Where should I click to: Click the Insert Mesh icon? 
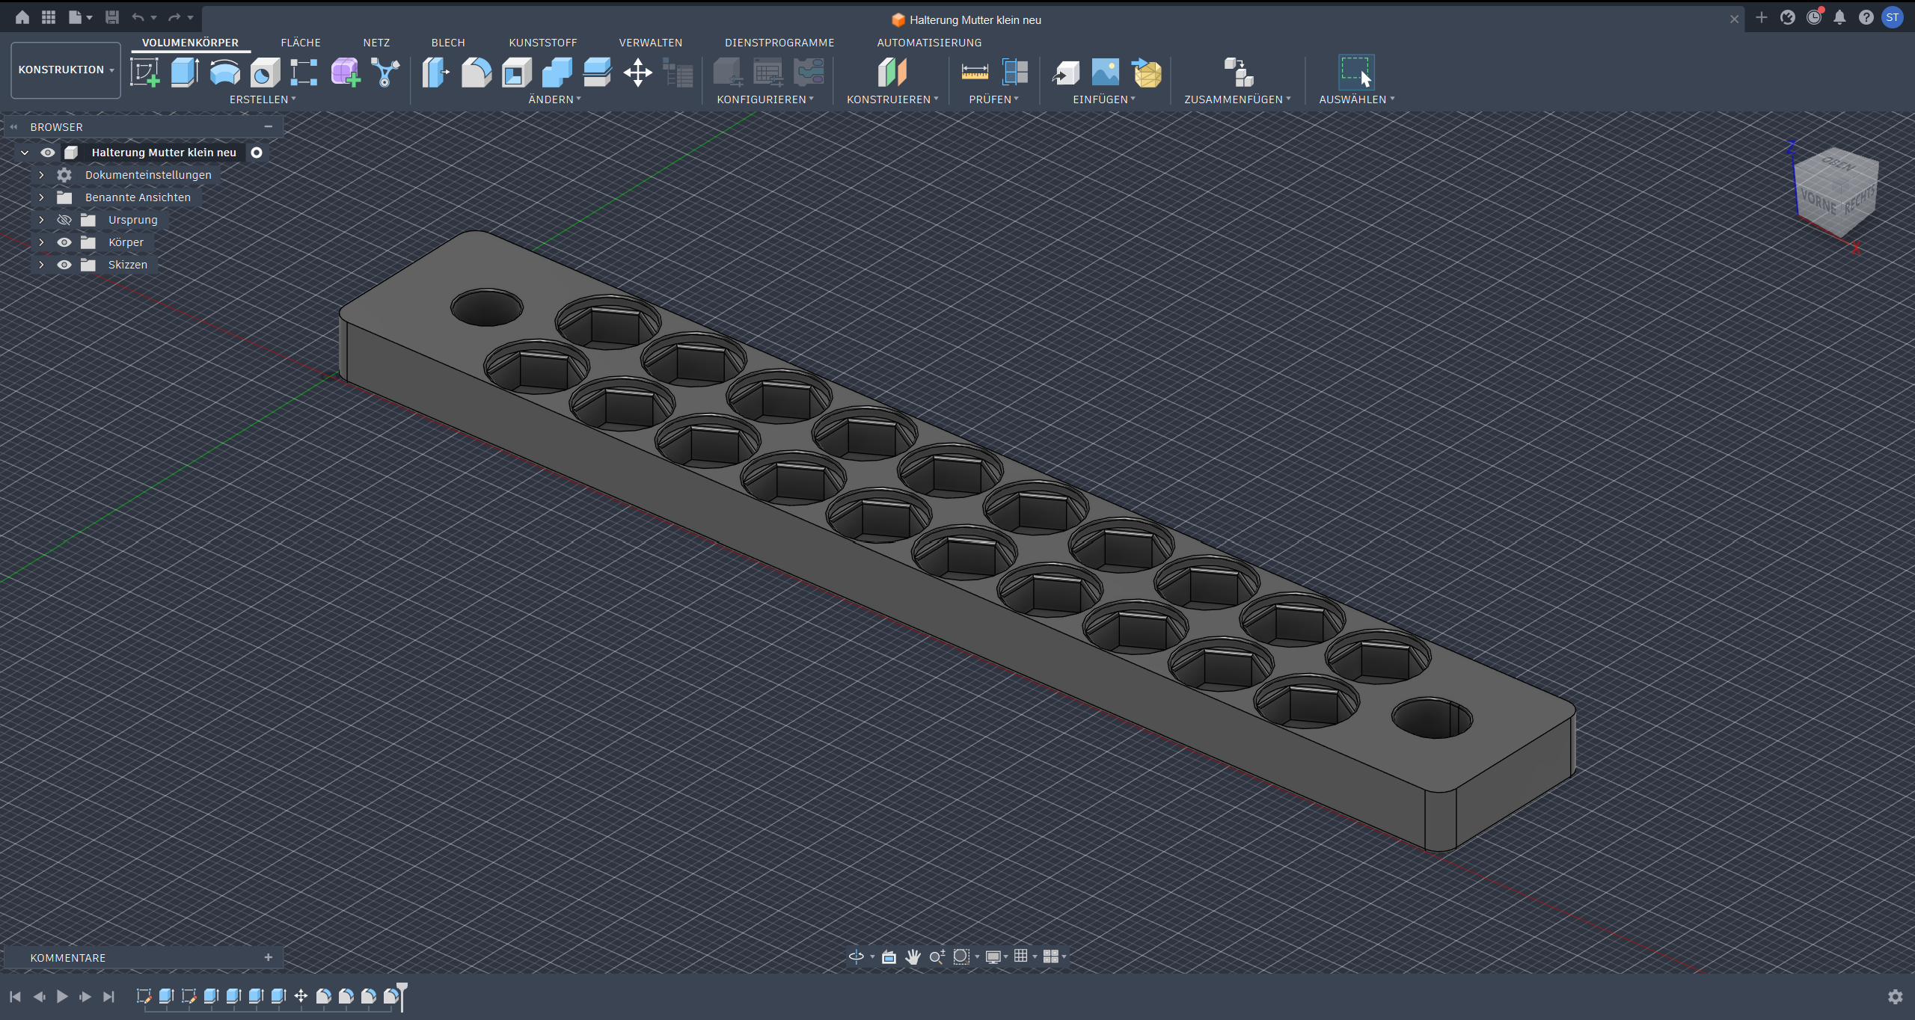coord(1146,73)
